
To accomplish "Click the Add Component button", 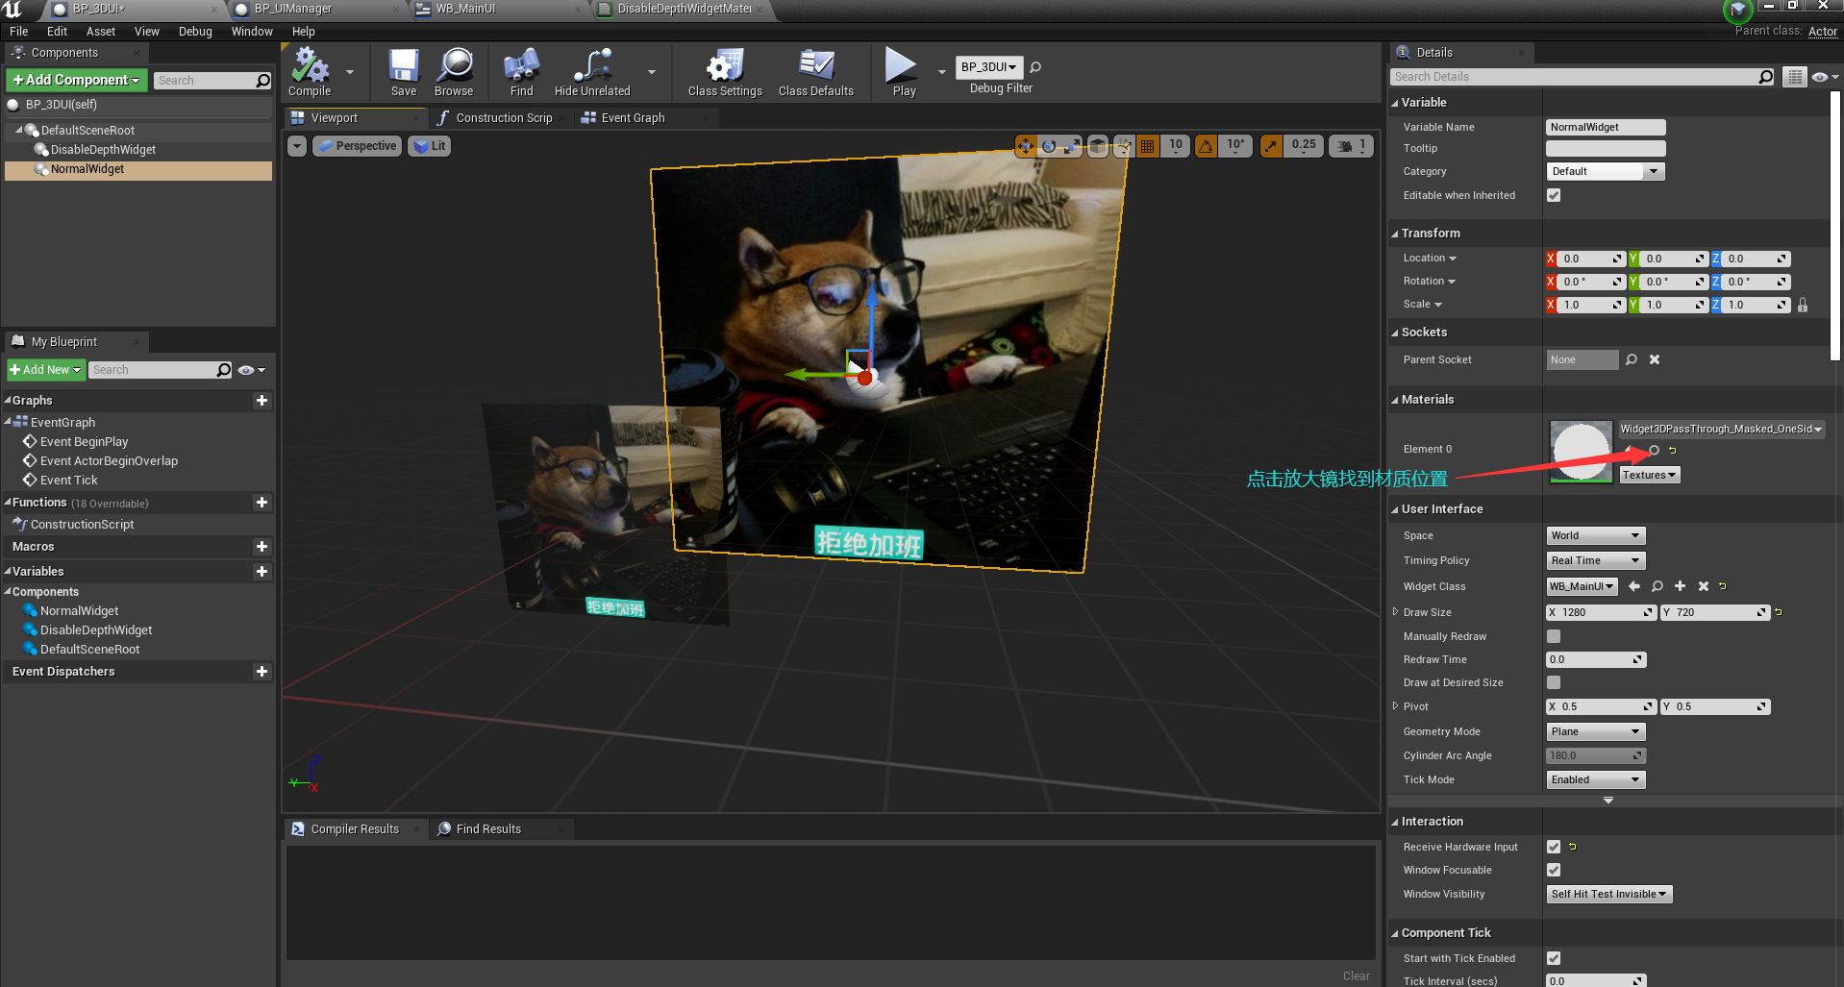I will click(x=76, y=80).
